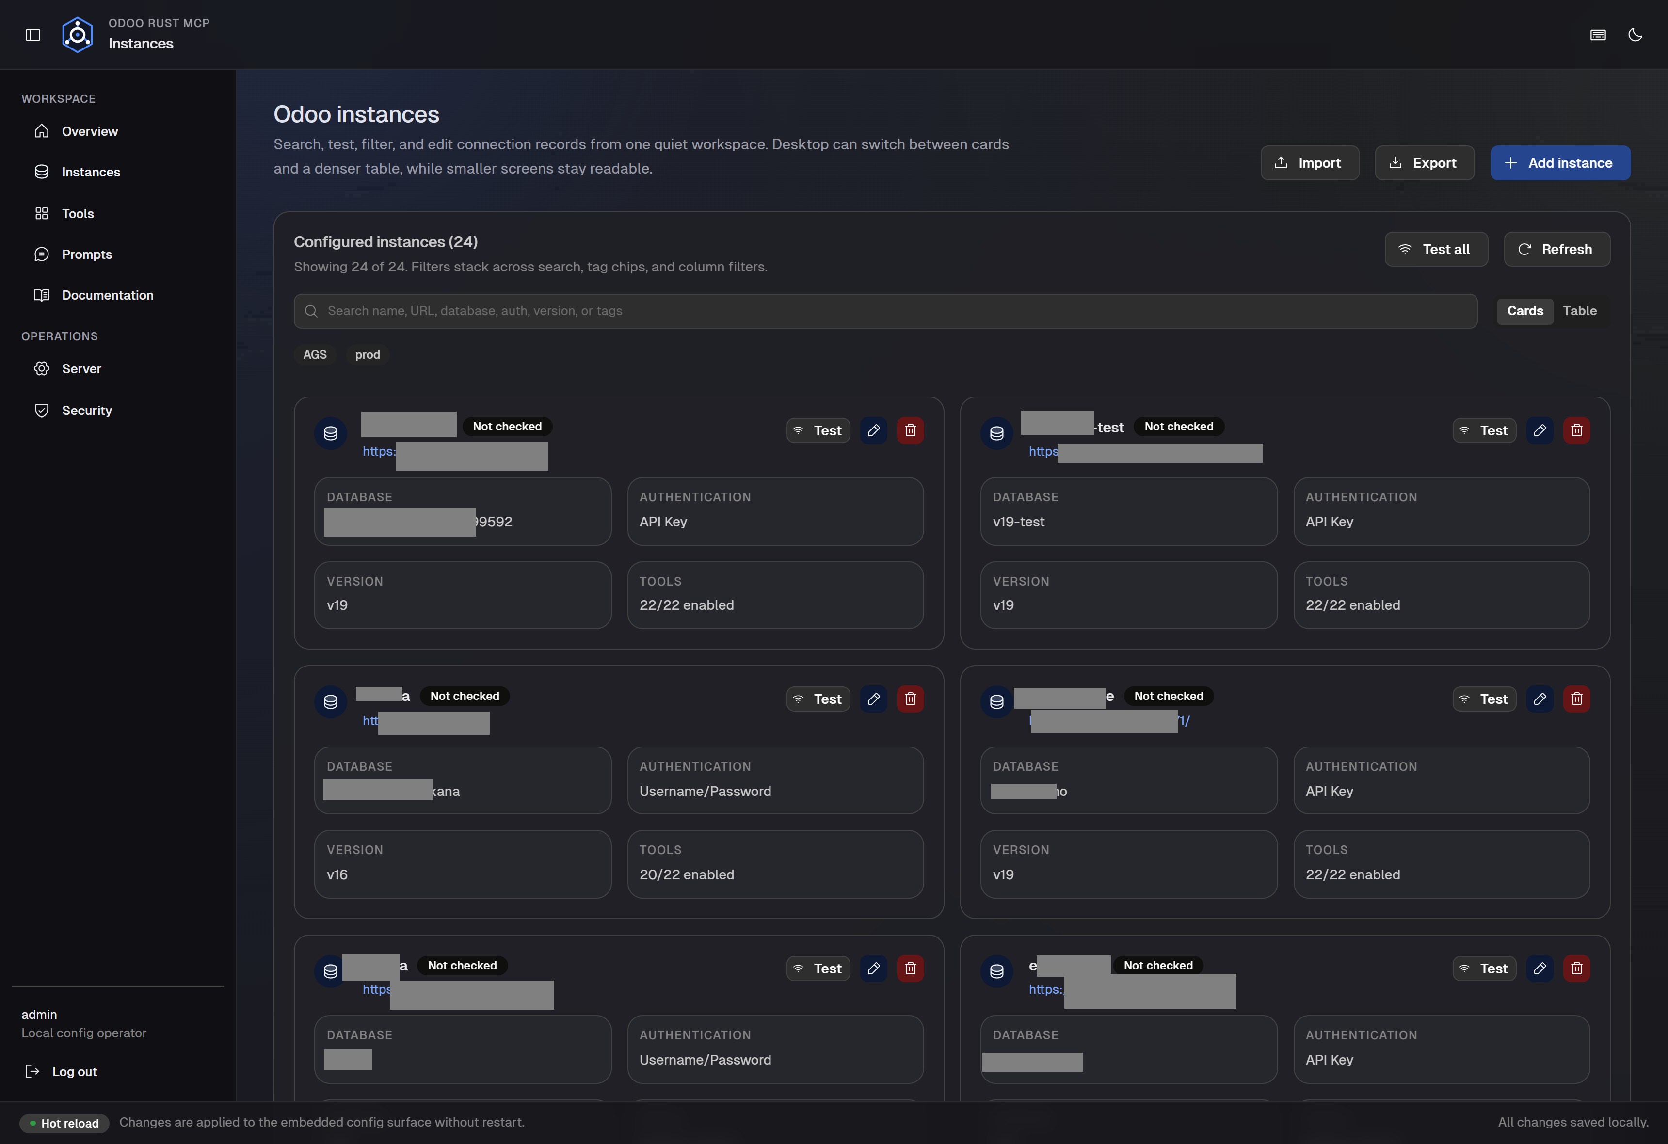Edit the instance whose database ends in 'o'
1668x1144 pixels.
1540,699
